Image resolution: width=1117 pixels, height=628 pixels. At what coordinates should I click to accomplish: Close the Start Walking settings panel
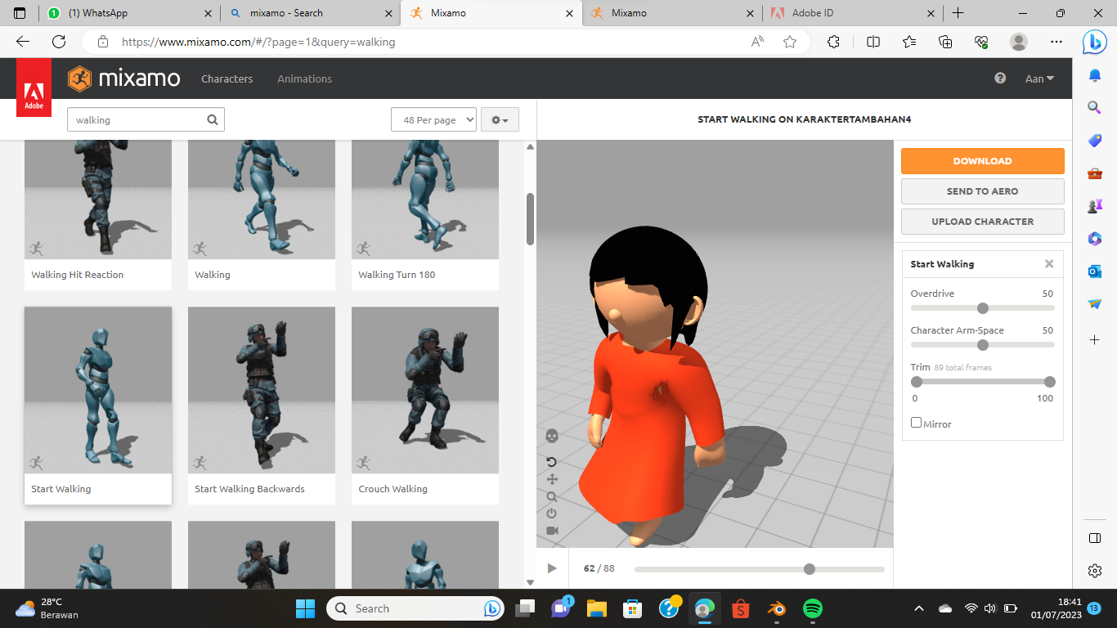[1049, 264]
